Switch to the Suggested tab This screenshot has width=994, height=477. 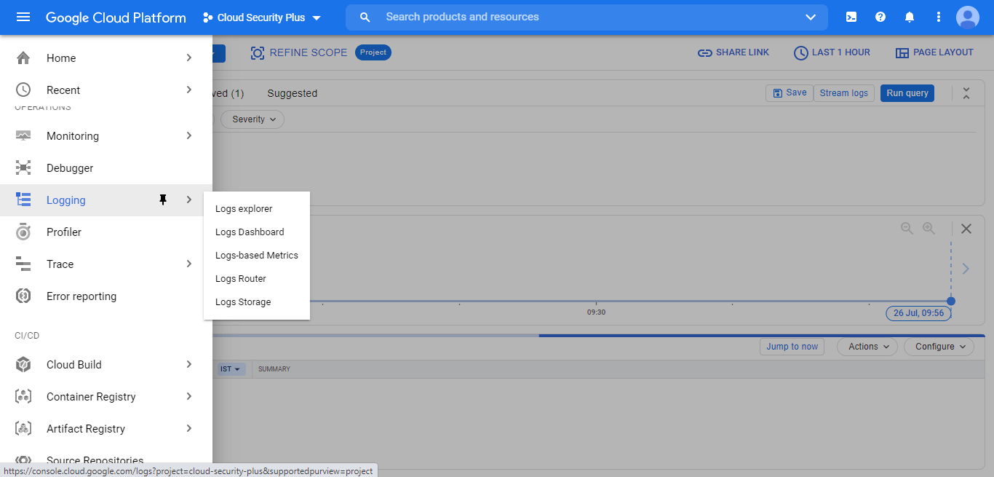[x=293, y=93]
